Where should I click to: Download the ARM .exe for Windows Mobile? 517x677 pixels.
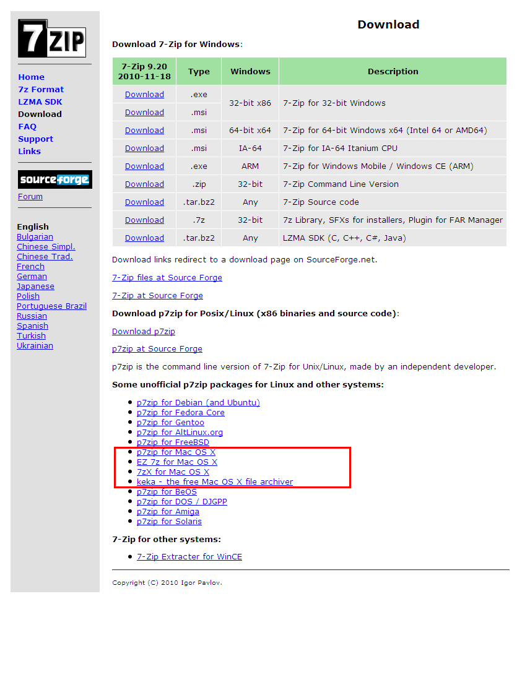(144, 166)
